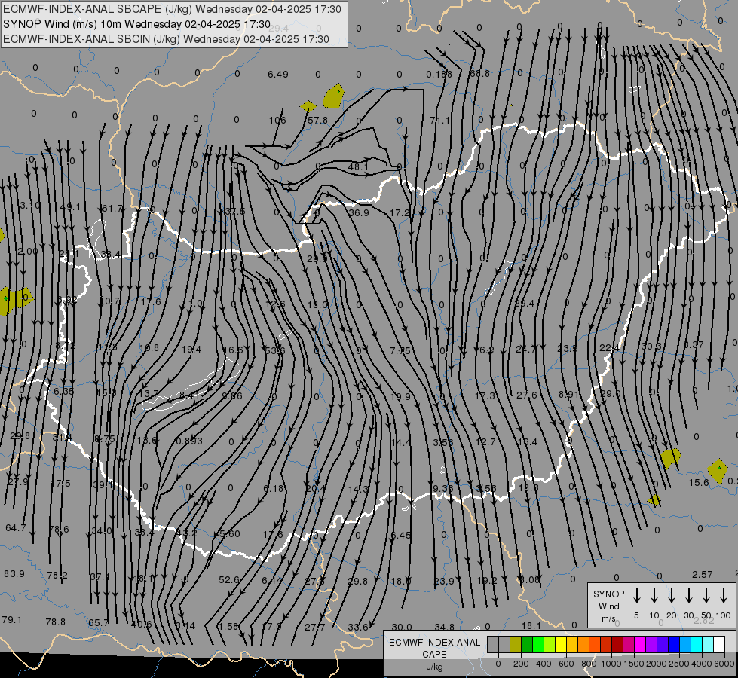Click the SYNOP Wind m/s legend label
Screen dimensions: 738x678
click(608, 606)
